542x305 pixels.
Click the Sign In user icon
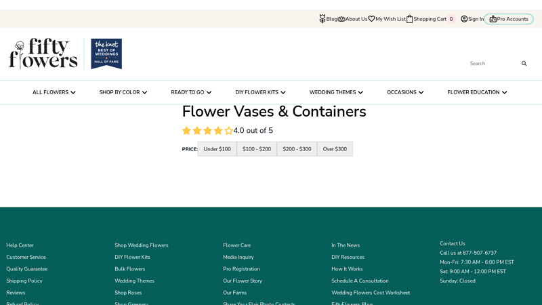click(464, 19)
